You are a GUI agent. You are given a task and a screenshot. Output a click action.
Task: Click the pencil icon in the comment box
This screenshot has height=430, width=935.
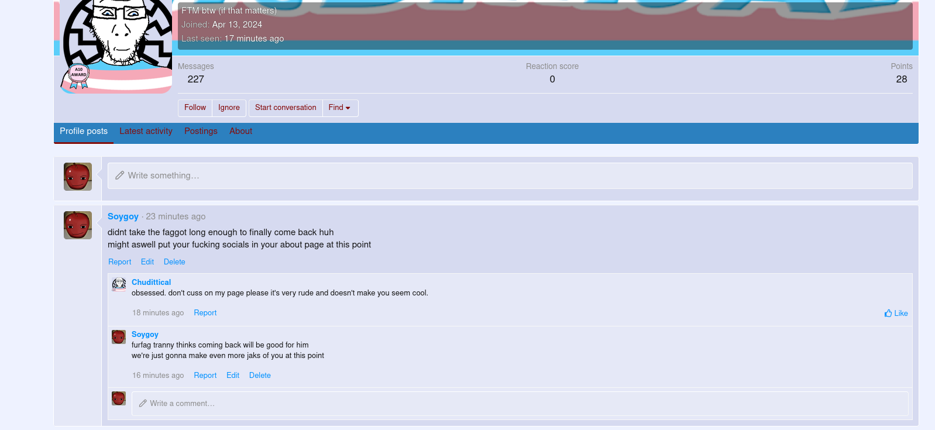(x=143, y=404)
